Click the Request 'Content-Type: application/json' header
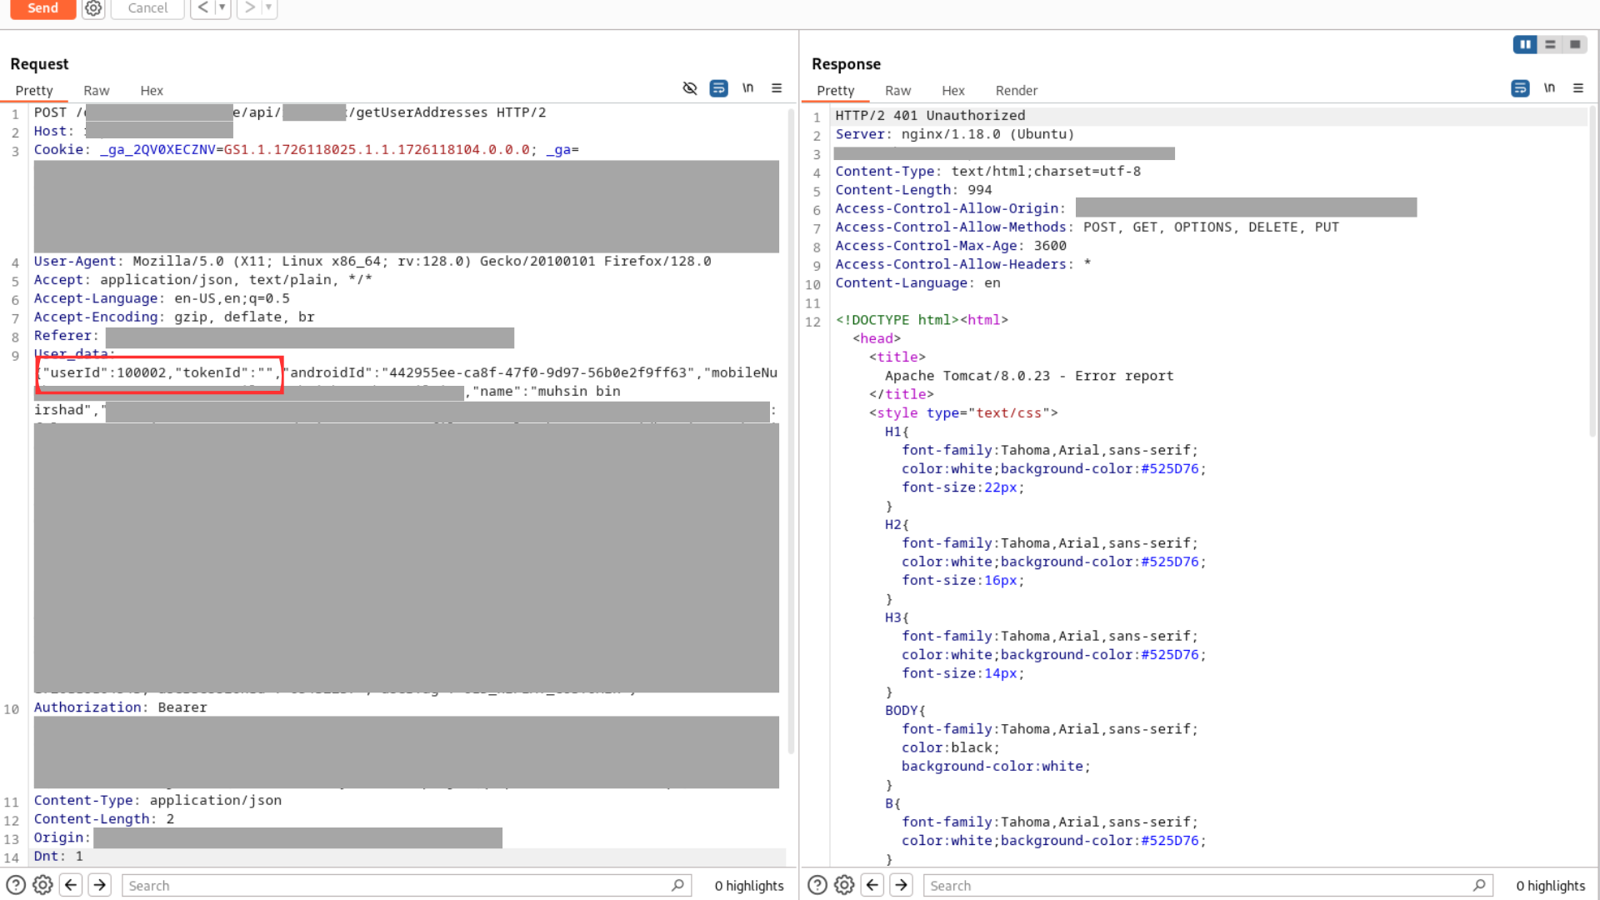 click(157, 801)
